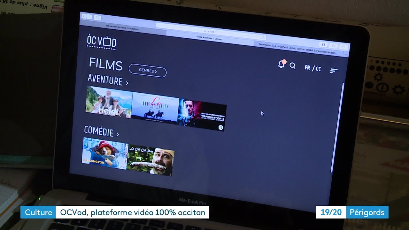Expand the AVENTURE category
This screenshot has width=409, height=230.
click(108, 80)
